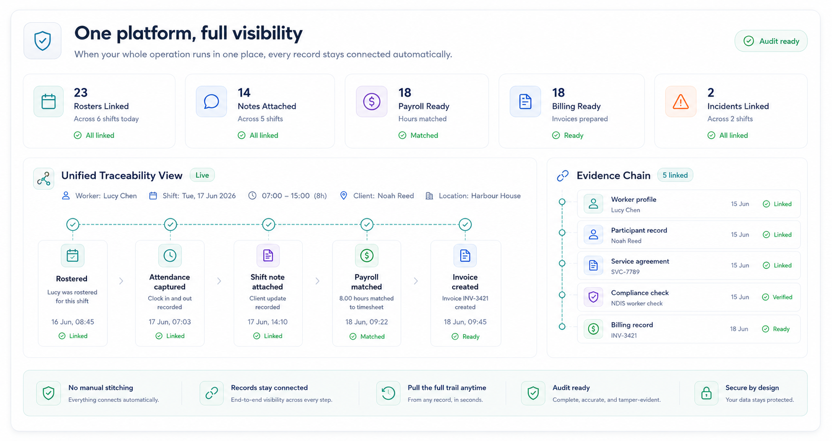
Task: Click the Verified status on Compliance check
Action: tap(777, 297)
